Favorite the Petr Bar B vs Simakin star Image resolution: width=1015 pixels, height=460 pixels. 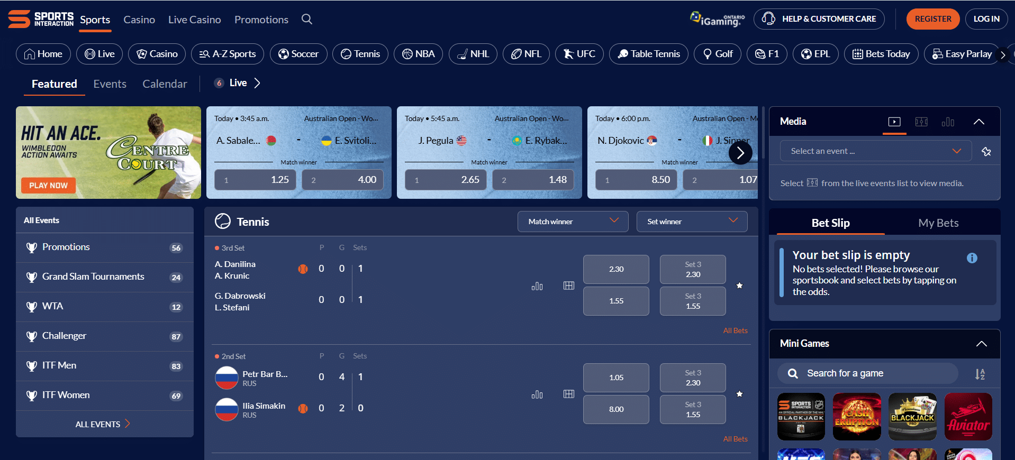click(x=740, y=394)
